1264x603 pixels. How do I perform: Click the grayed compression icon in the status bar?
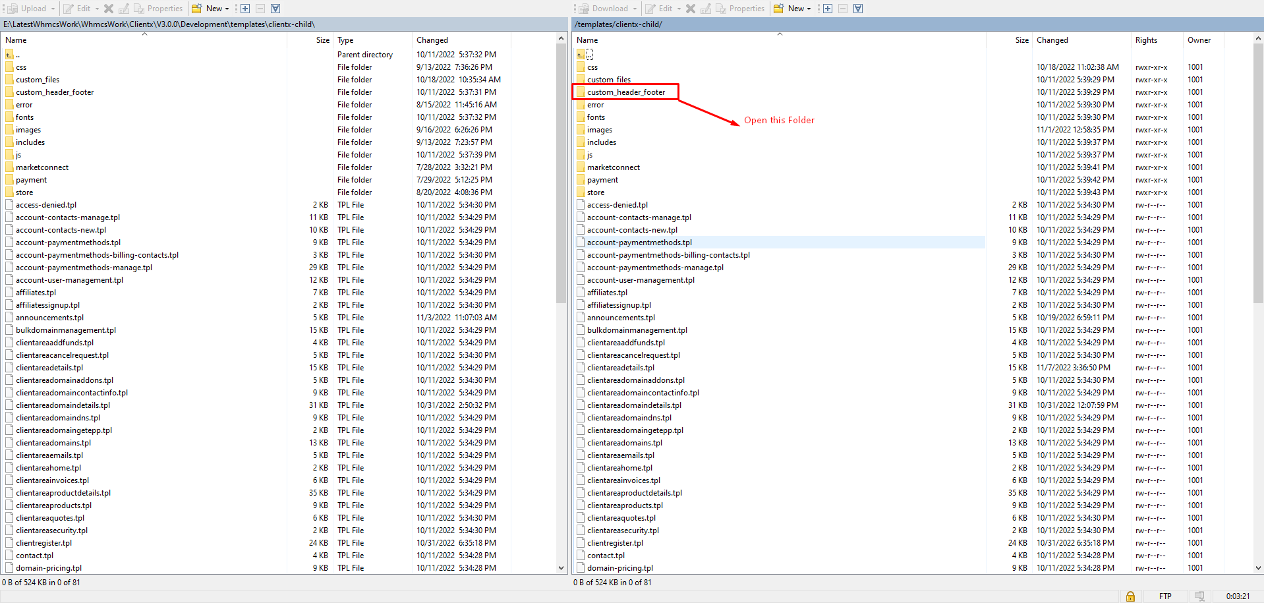pyautogui.click(x=1199, y=596)
